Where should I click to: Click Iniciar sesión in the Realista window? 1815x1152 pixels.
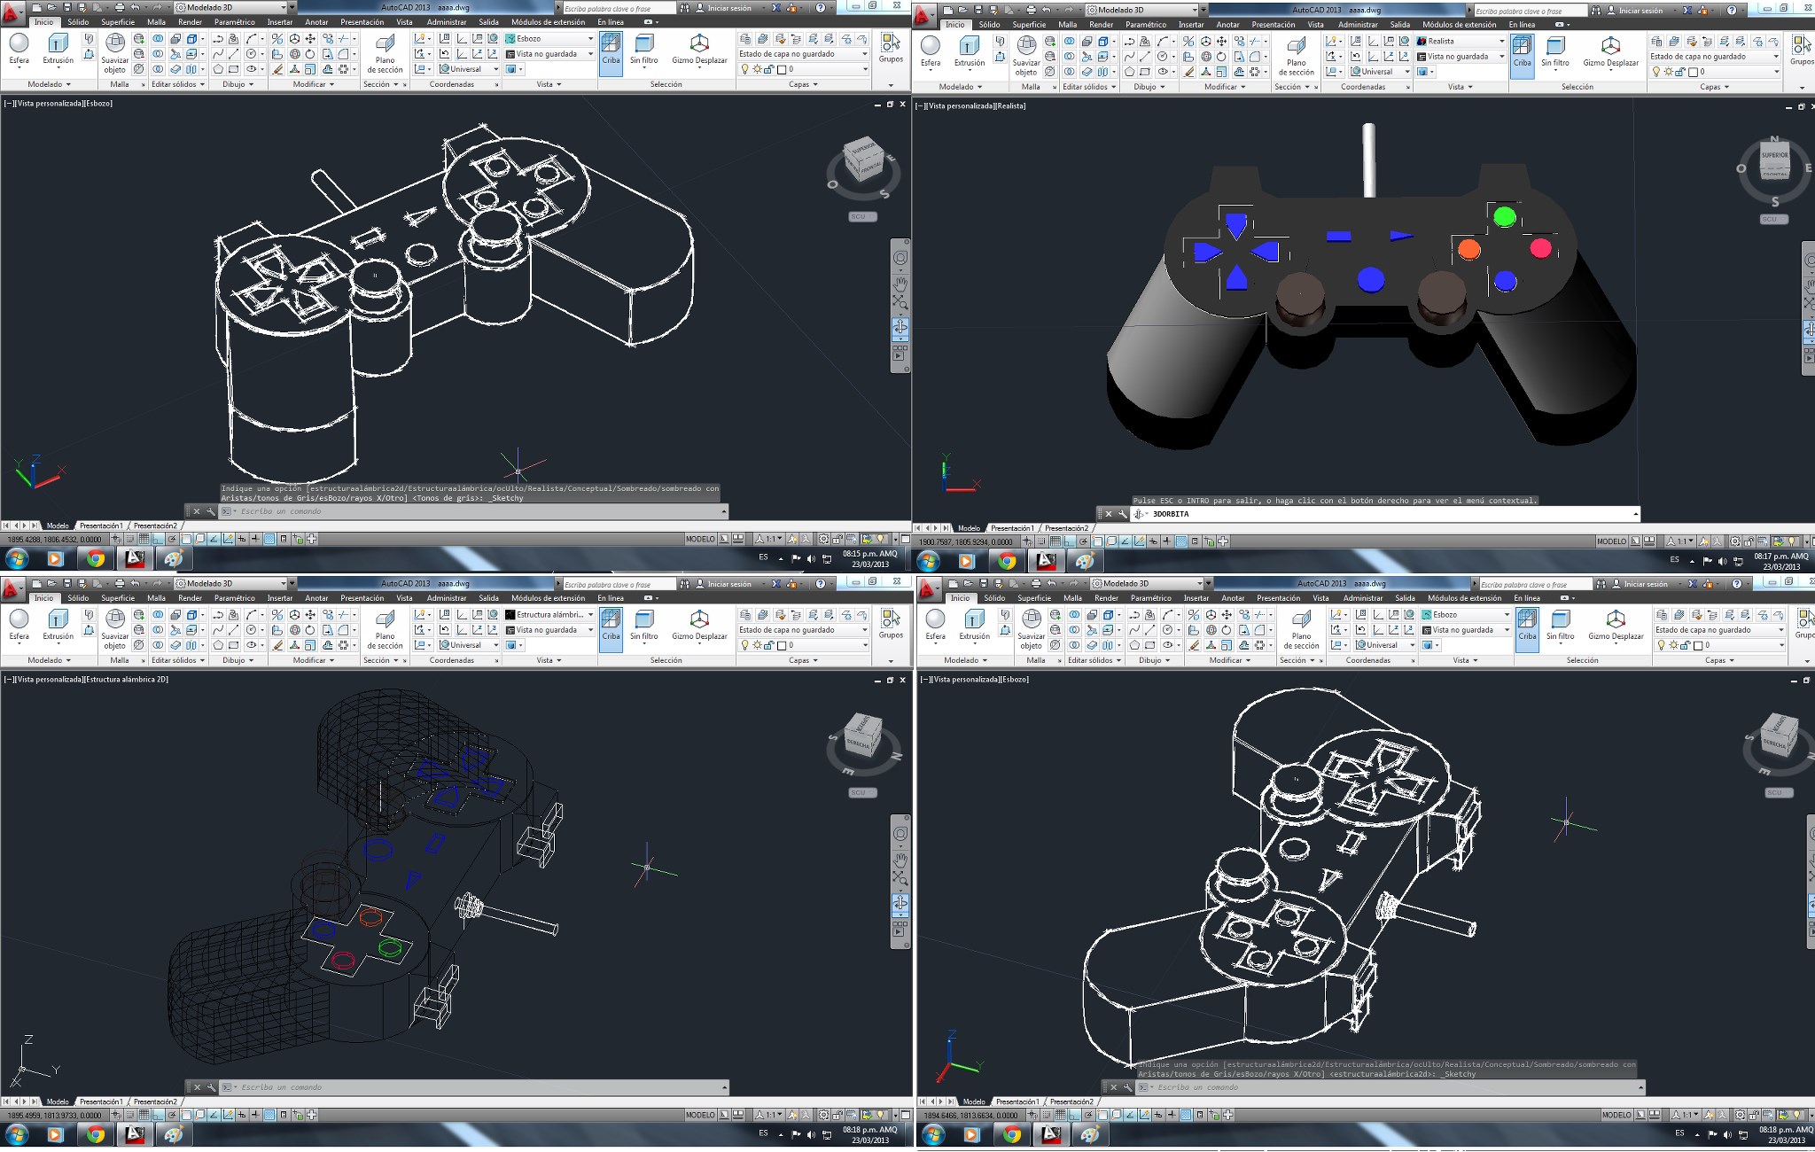pyautogui.click(x=1640, y=11)
